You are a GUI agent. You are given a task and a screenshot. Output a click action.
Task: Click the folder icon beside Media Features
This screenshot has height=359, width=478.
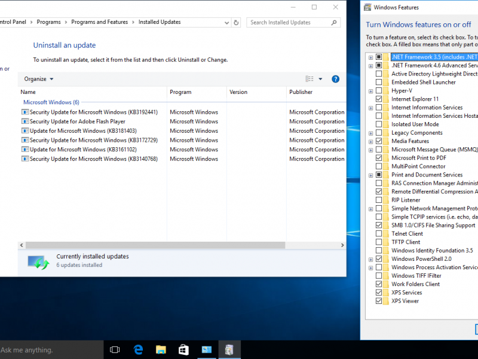coord(385,141)
